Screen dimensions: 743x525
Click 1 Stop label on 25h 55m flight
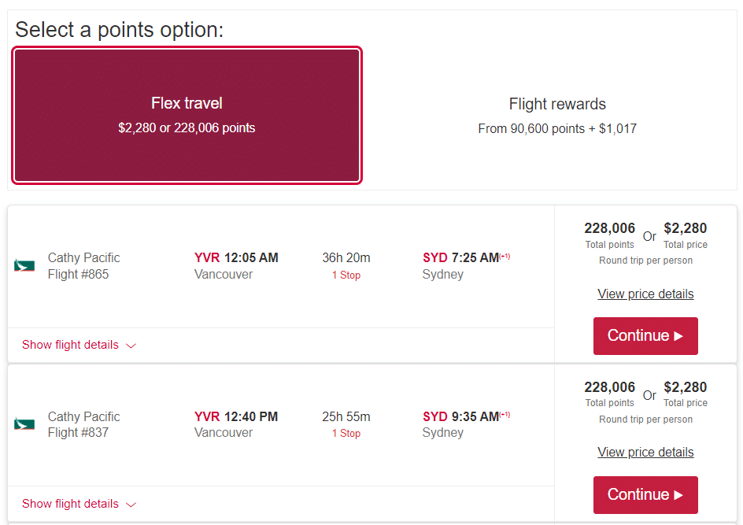coord(346,434)
